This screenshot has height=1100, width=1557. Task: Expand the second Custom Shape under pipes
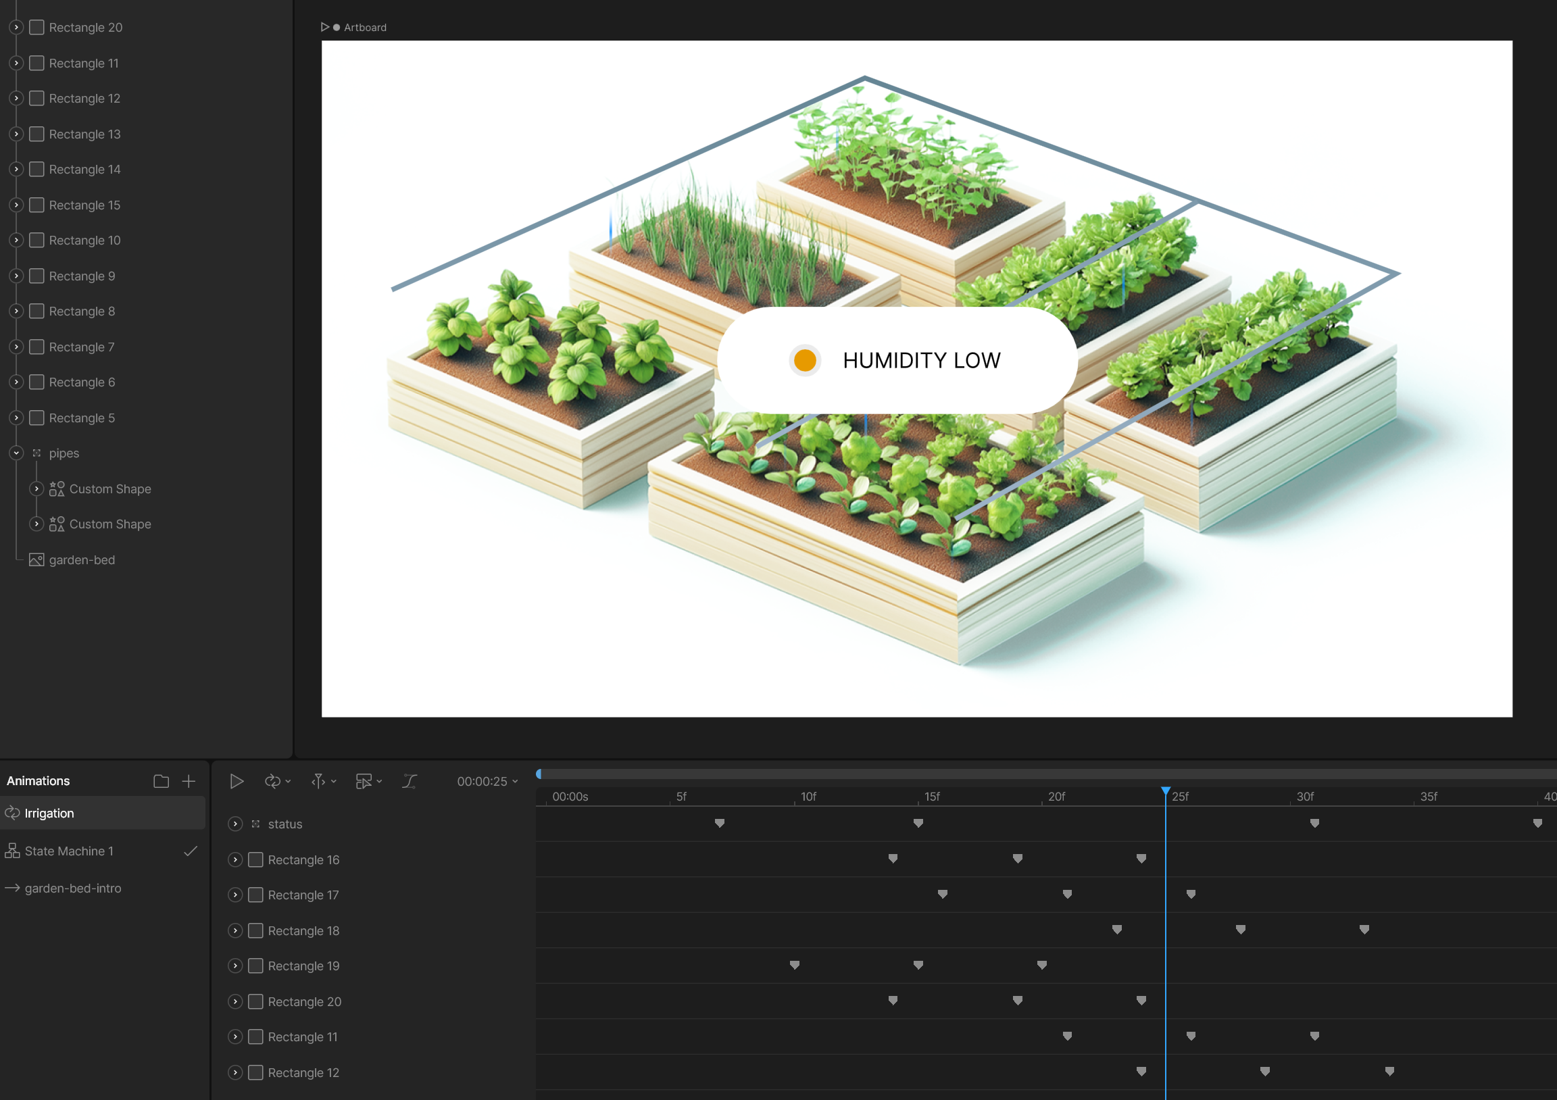(x=36, y=524)
